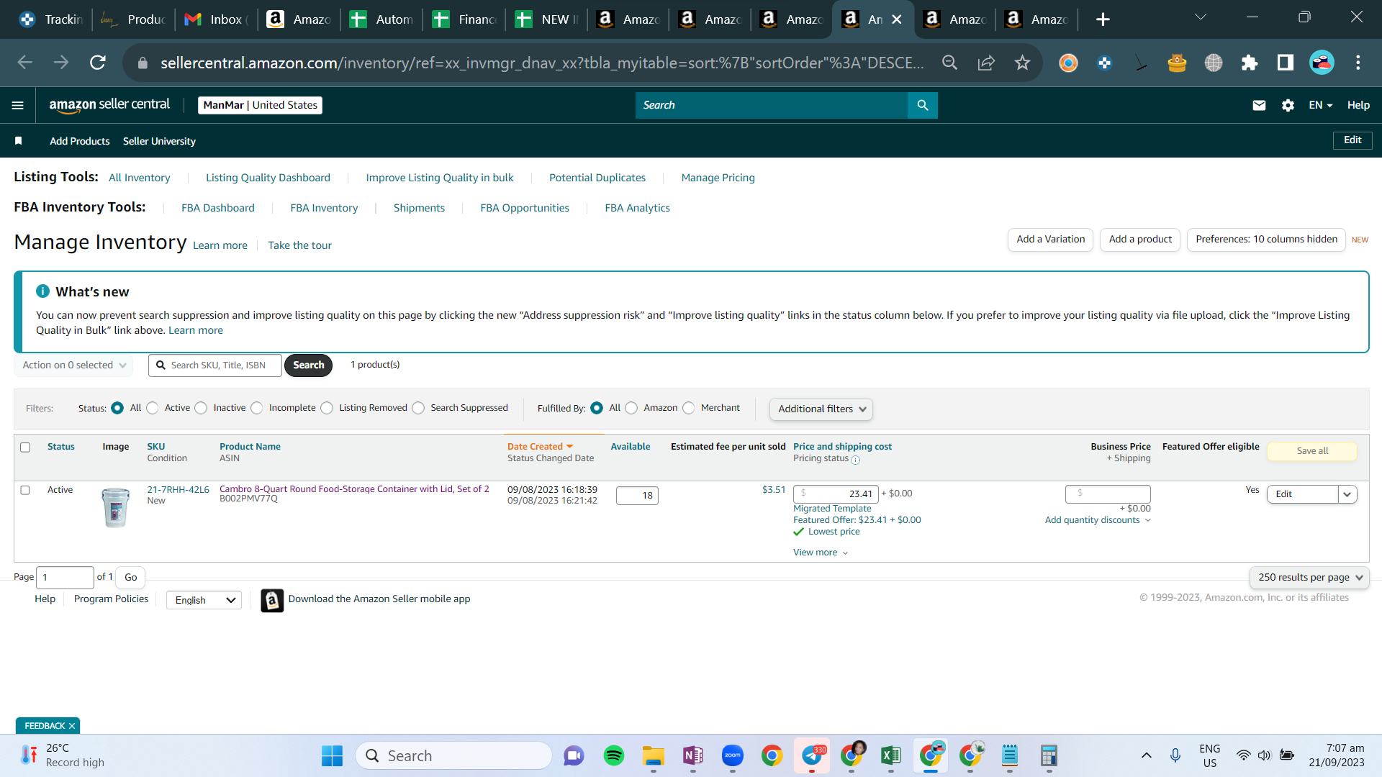Open OneNote from the taskbar
Screen dimensions: 1382x777
point(693,755)
